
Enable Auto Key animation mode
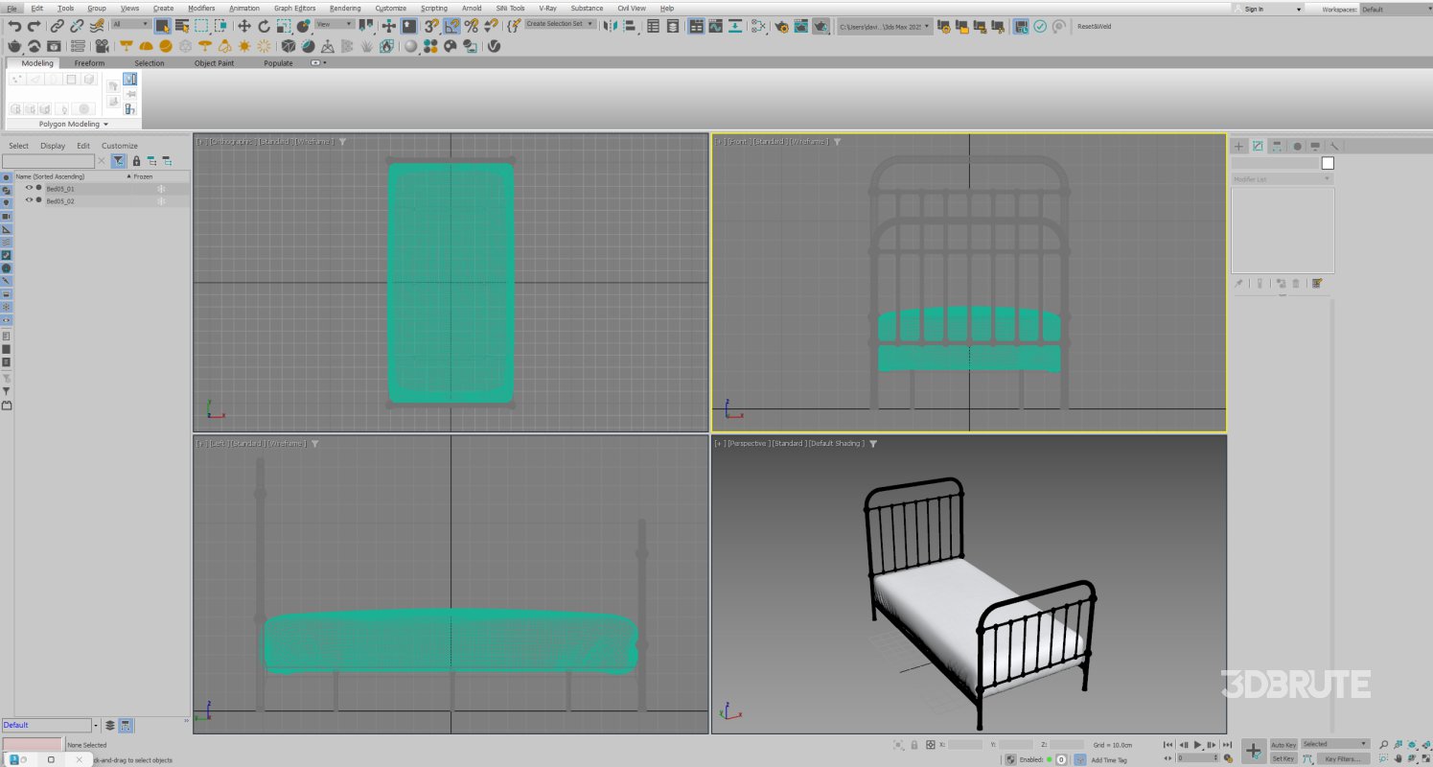pos(1283,744)
